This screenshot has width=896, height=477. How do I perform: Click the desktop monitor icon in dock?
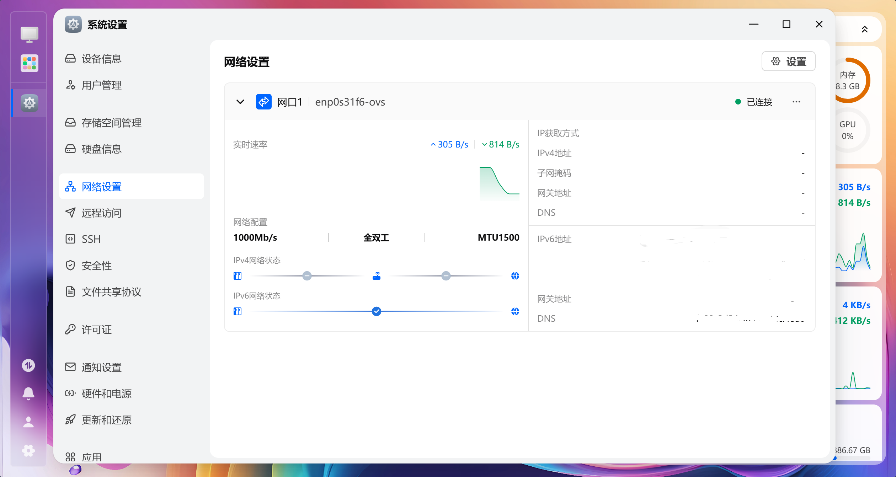[29, 34]
